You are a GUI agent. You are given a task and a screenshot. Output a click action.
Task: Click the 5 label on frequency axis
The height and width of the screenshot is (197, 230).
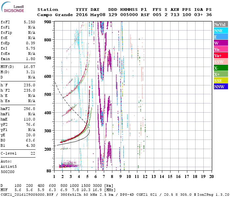point(87,177)
